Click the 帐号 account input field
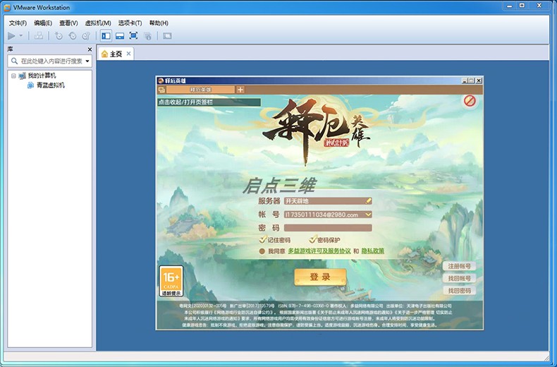Viewport: 557px width, 367px height. pyautogui.click(x=328, y=215)
